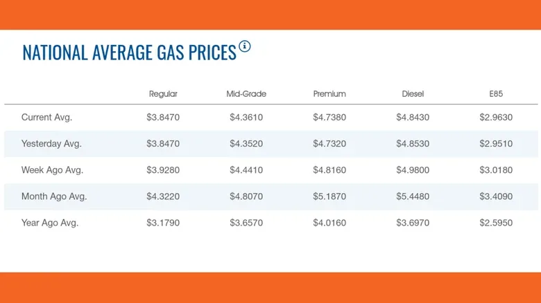Viewport: 541px width, 303px height.
Task: Select Yesterday E85 price $2.9510
Action: coord(496,144)
